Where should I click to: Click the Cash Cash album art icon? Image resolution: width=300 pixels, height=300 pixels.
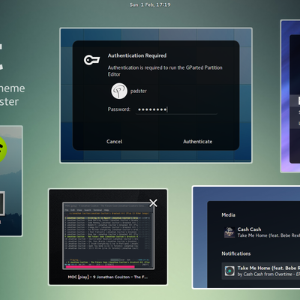coord(229,232)
